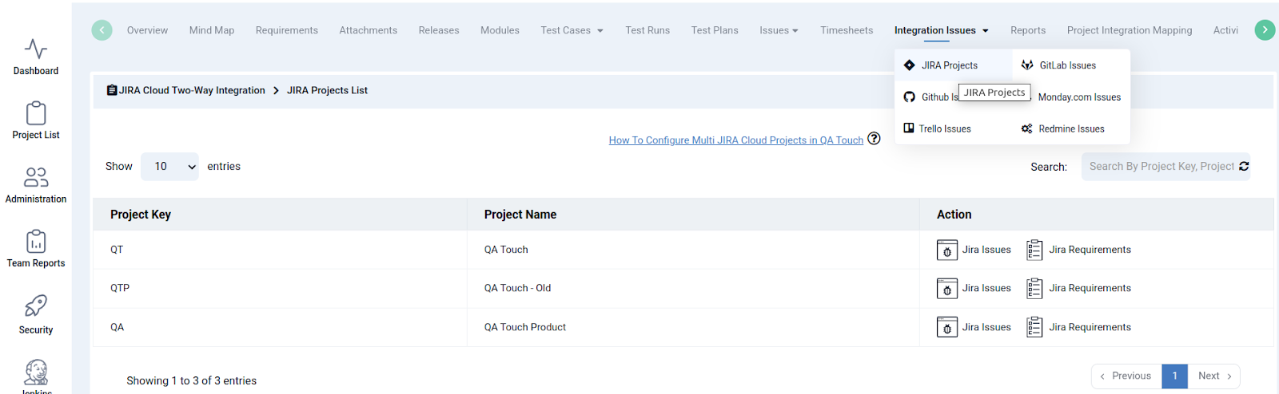The width and height of the screenshot is (1279, 394).
Task: Switch to the Modules tab
Action: click(x=500, y=30)
